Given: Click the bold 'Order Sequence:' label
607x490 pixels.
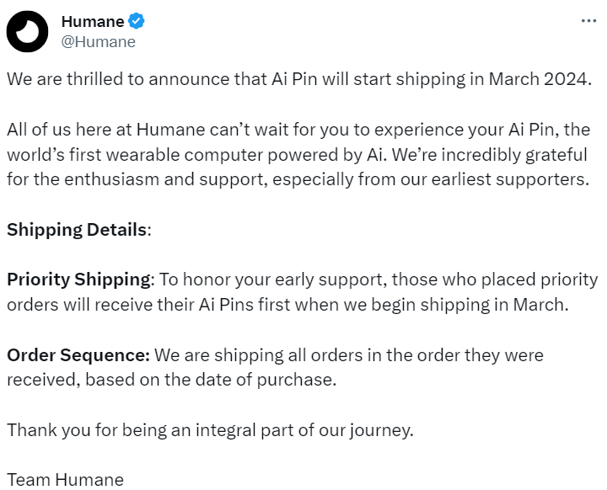Looking at the screenshot, I should (78, 355).
